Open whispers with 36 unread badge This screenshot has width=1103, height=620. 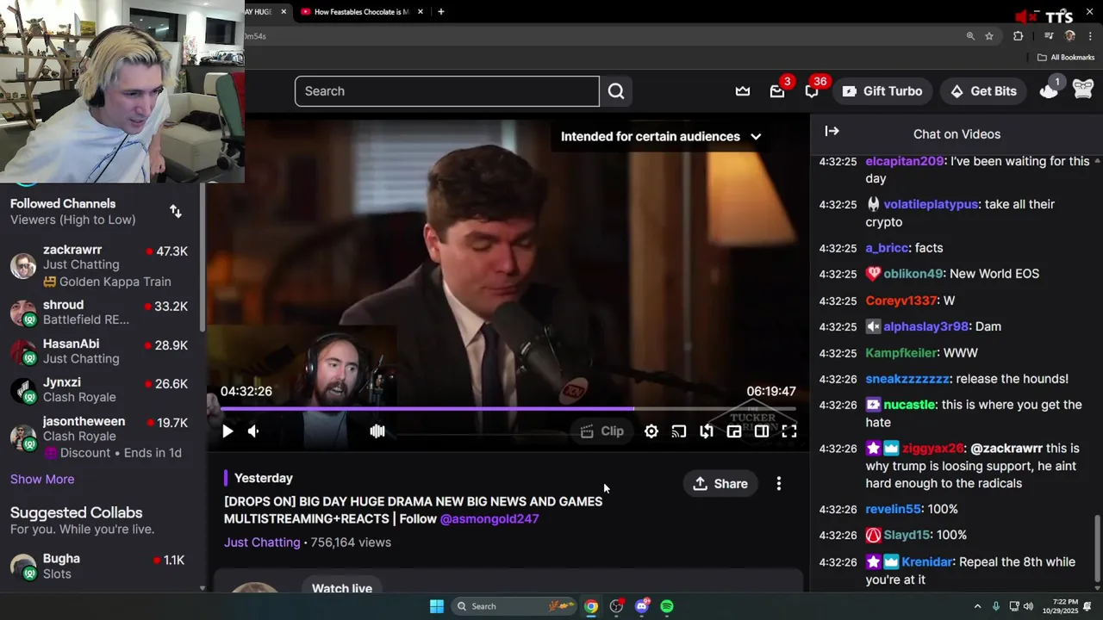coord(812,91)
